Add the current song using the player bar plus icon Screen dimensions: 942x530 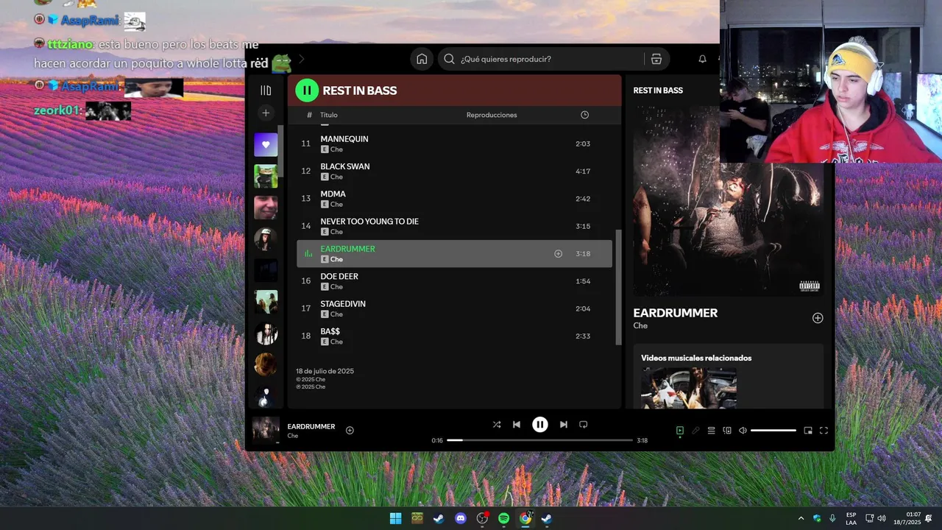click(350, 431)
